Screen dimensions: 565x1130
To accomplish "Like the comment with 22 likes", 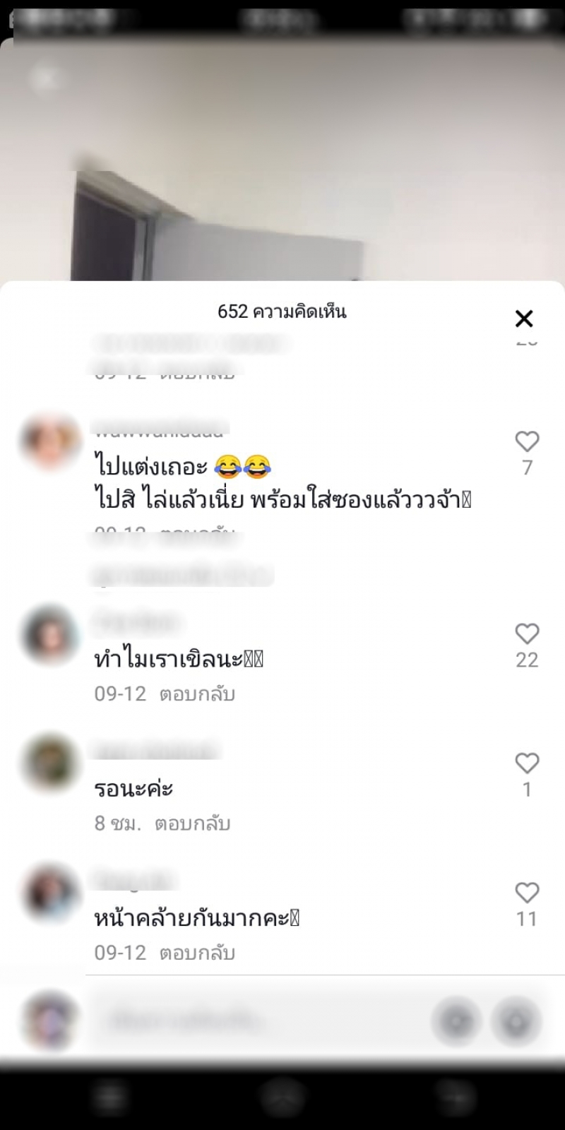I will coord(527,634).
